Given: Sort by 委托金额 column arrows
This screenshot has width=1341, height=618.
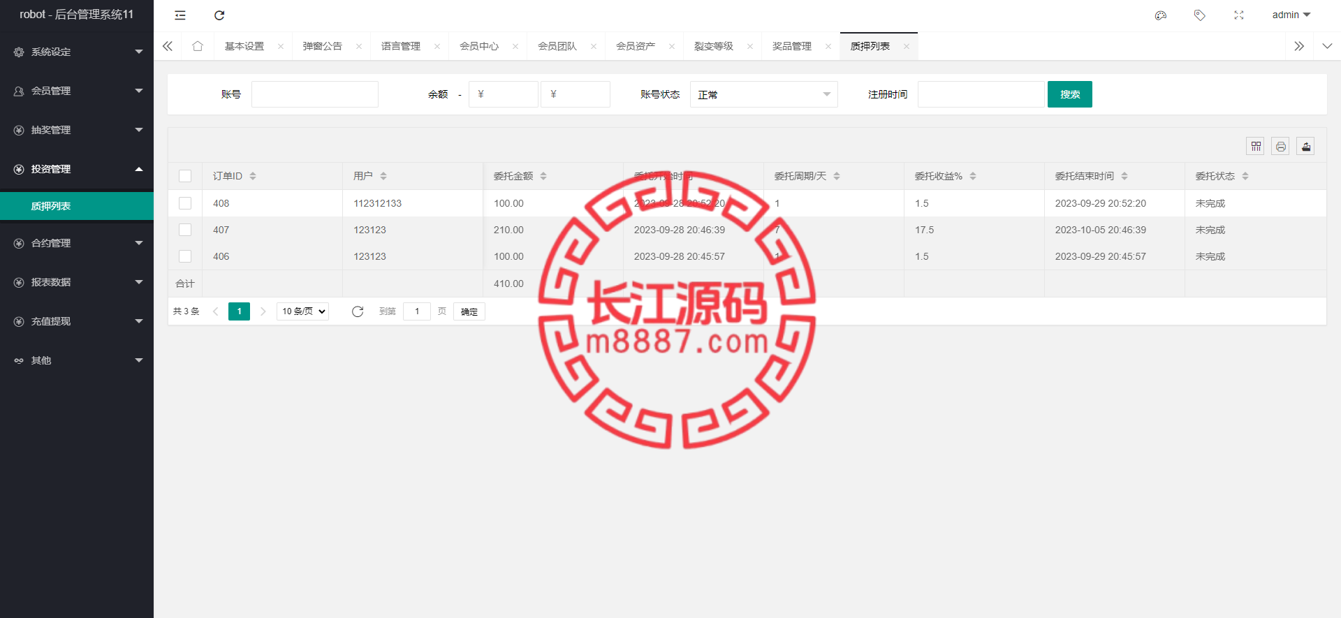Looking at the screenshot, I should 543,176.
